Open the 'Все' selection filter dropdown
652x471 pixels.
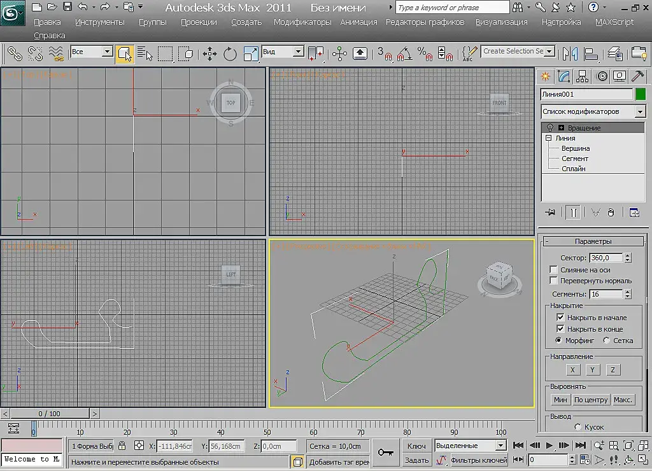107,52
